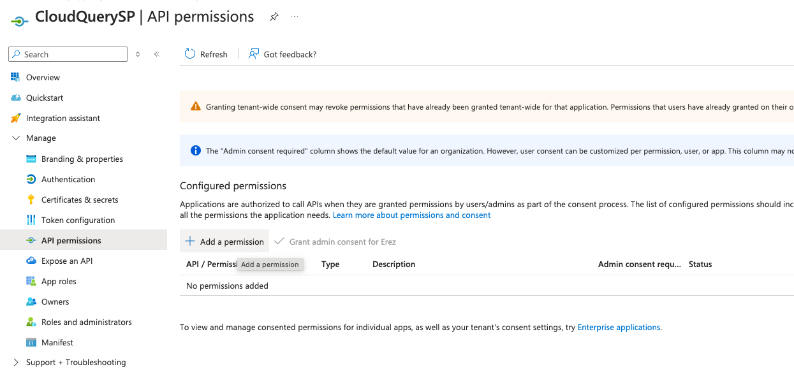Image resolution: width=794 pixels, height=383 pixels.
Task: Click the blue info circle icon
Action: point(196,150)
